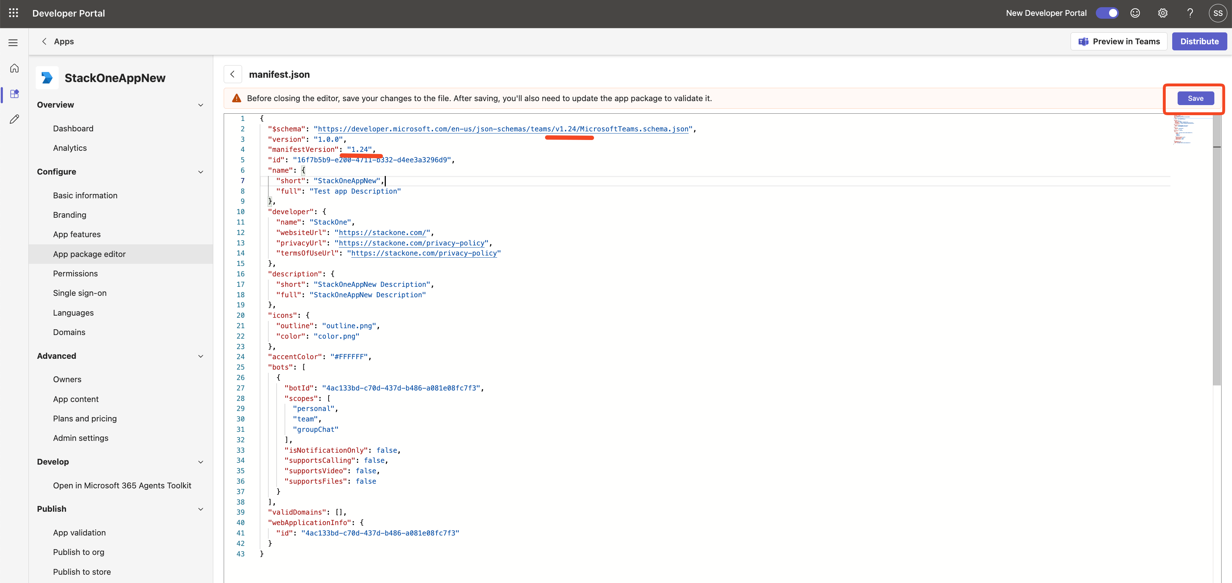Click the Distribute button
This screenshot has height=583, width=1232.
[1199, 41]
